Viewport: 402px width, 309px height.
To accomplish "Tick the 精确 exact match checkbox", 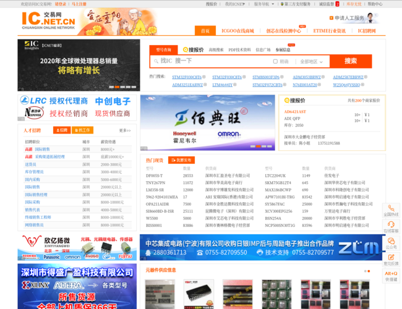I will pos(275,62).
